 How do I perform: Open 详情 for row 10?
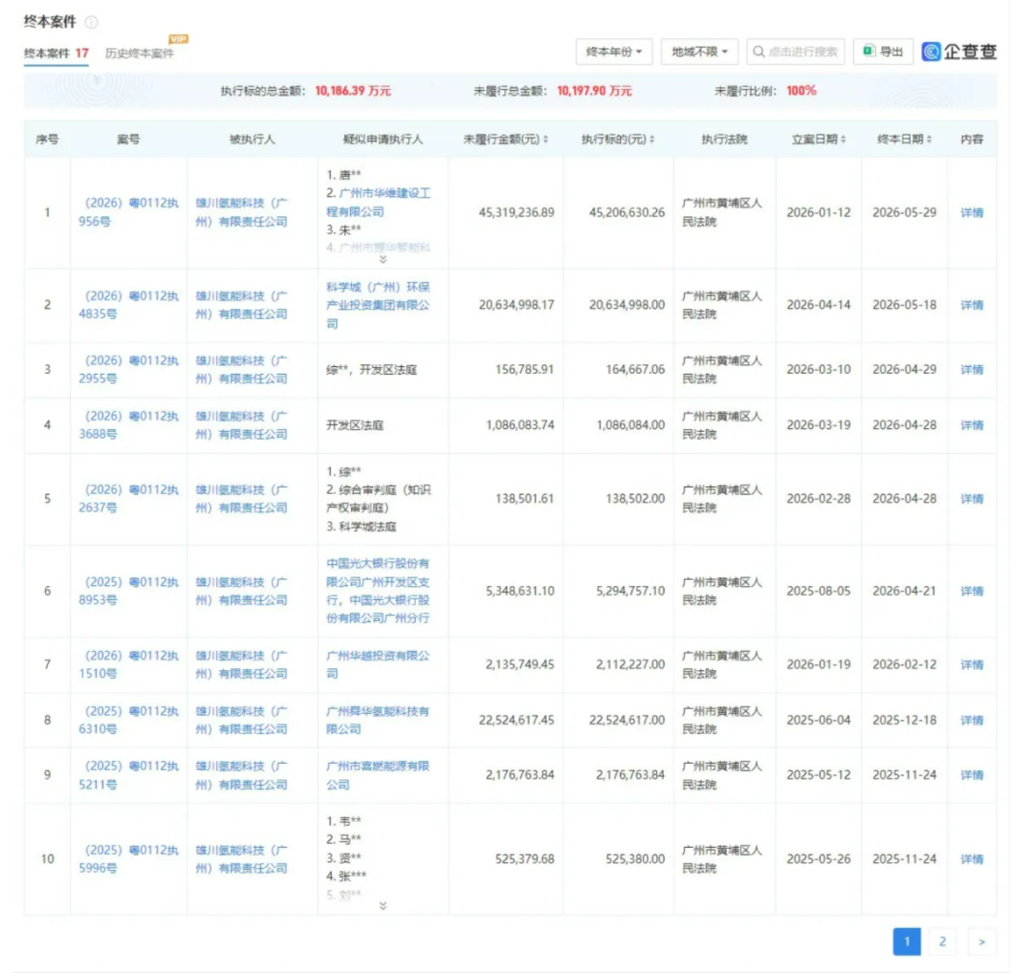point(972,859)
